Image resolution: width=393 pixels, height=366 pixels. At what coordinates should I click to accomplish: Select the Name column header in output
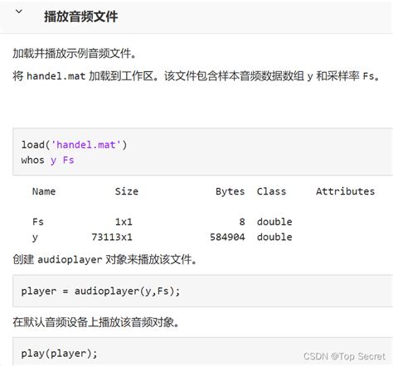pyautogui.click(x=44, y=191)
